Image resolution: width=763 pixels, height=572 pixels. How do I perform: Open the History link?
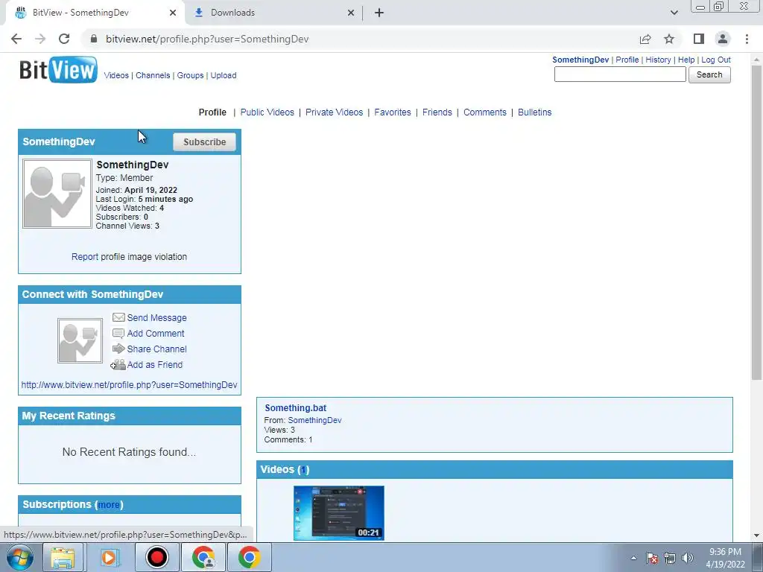click(x=659, y=60)
